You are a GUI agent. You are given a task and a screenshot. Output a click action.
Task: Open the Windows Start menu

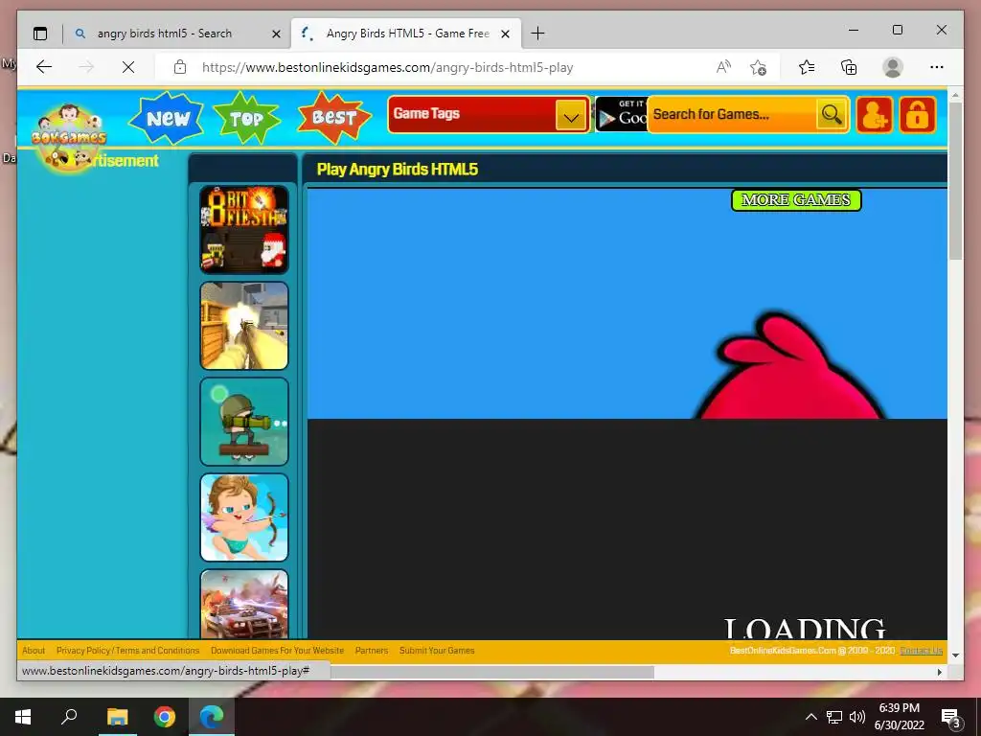pos(23,717)
